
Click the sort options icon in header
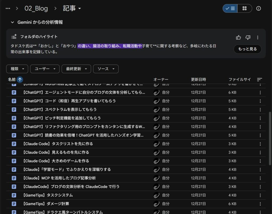pos(260,80)
